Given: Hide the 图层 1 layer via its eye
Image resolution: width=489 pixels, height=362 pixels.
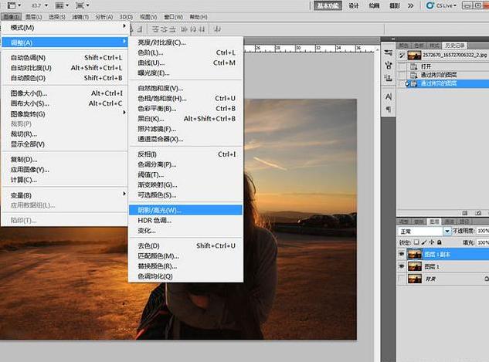Looking at the screenshot, I should click(402, 266).
